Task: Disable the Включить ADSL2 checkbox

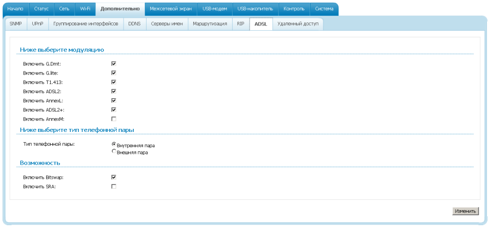Action: tap(114, 92)
